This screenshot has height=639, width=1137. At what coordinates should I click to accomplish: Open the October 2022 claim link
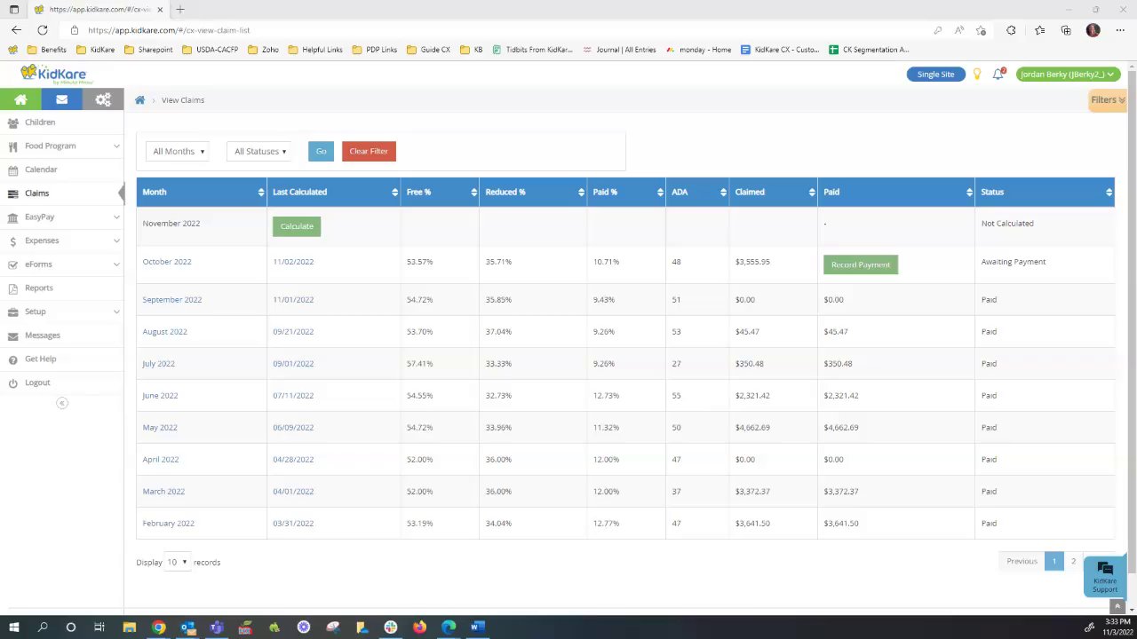point(167,262)
